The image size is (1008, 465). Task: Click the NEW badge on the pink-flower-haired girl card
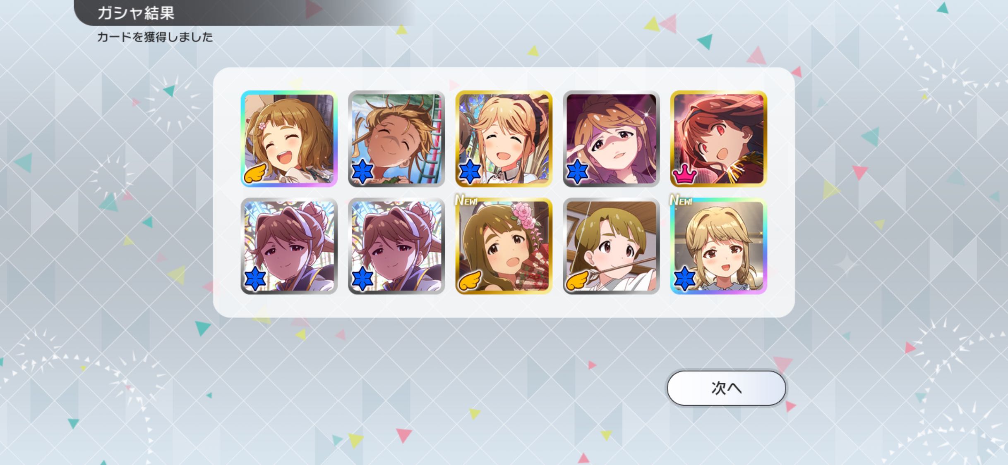pos(466,201)
